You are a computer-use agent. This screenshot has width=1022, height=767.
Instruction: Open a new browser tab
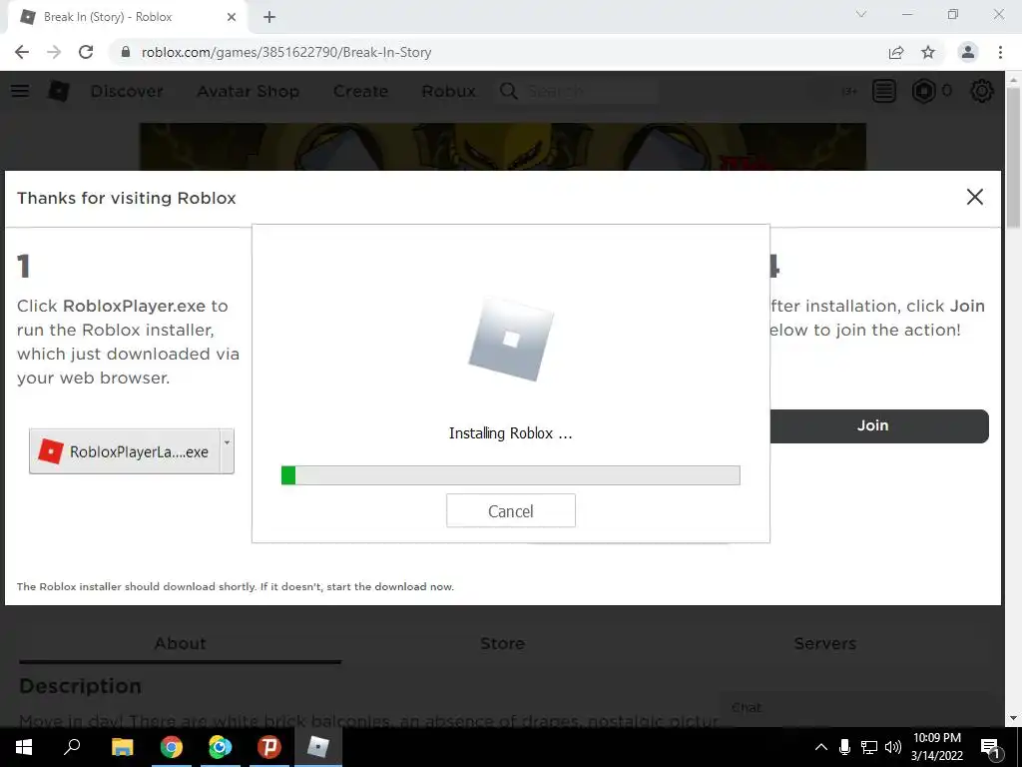269,17
